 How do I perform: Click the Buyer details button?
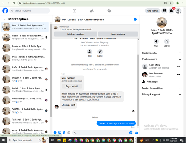[72, 86]
